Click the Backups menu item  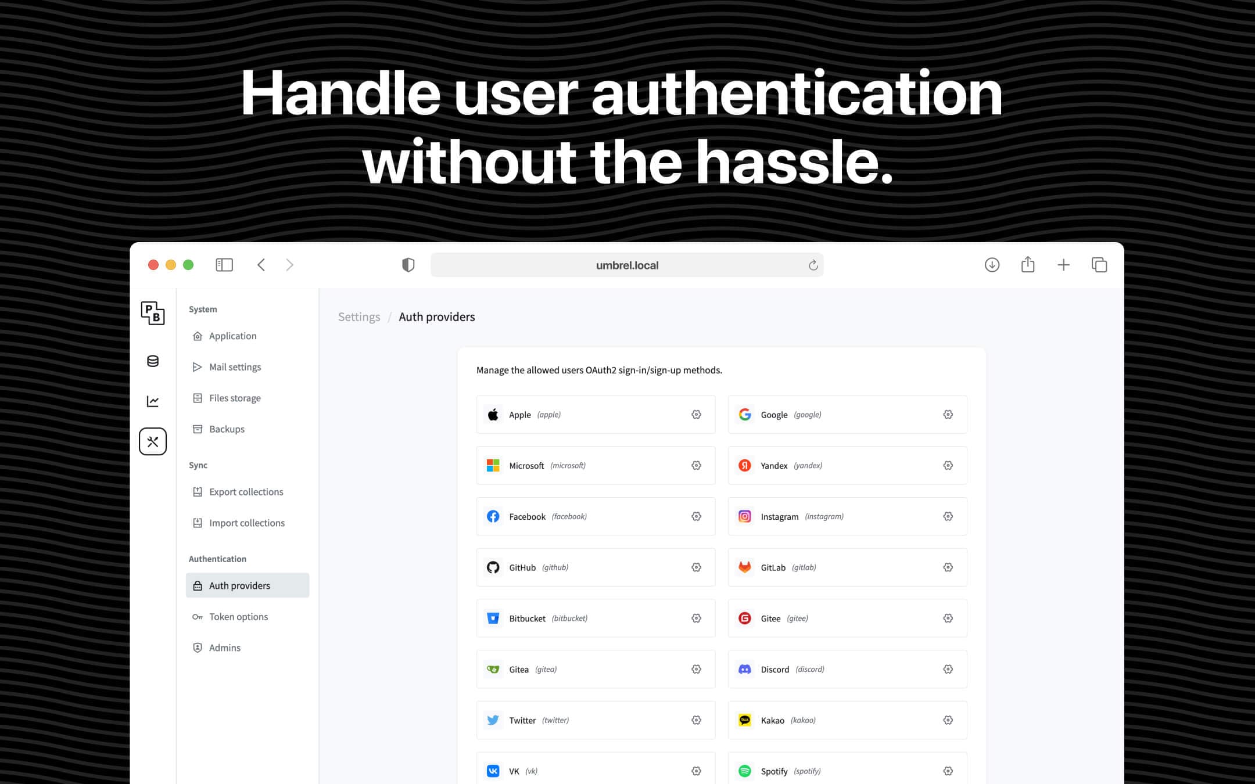226,428
